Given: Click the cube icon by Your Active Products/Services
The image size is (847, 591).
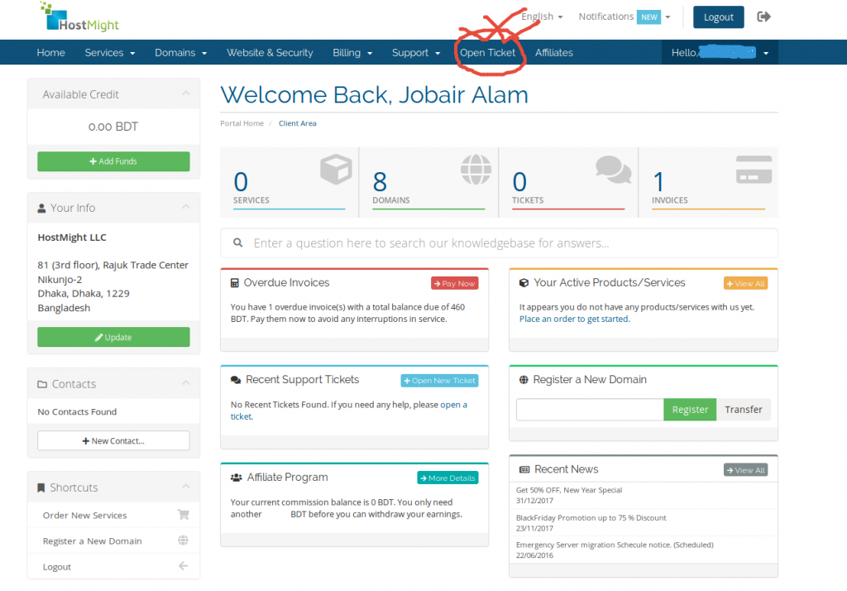Looking at the screenshot, I should 524,283.
